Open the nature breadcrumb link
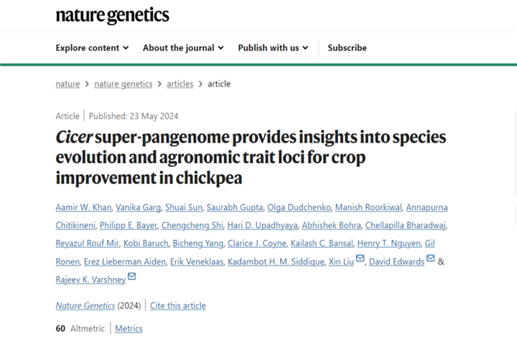This screenshot has width=517, height=344. point(67,84)
